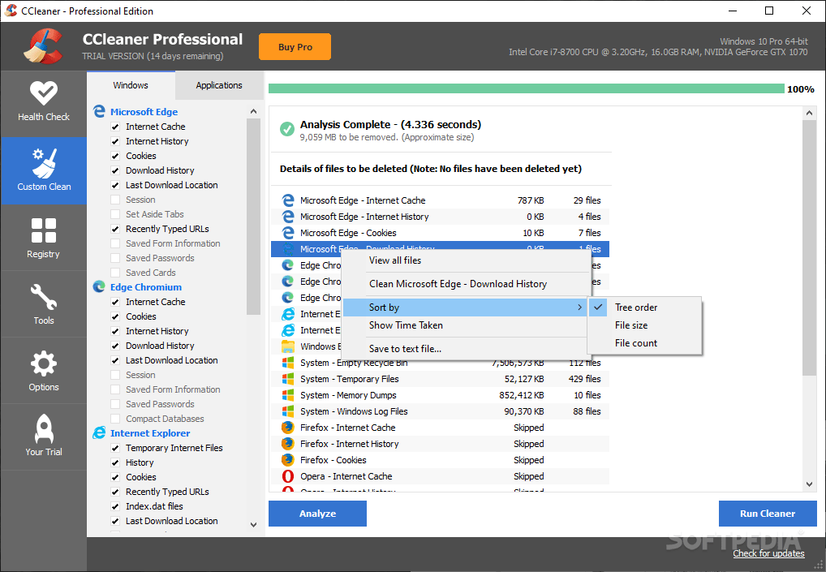Select the Custom Clean sidebar icon
Screen dimensions: 826x572
tap(44, 170)
